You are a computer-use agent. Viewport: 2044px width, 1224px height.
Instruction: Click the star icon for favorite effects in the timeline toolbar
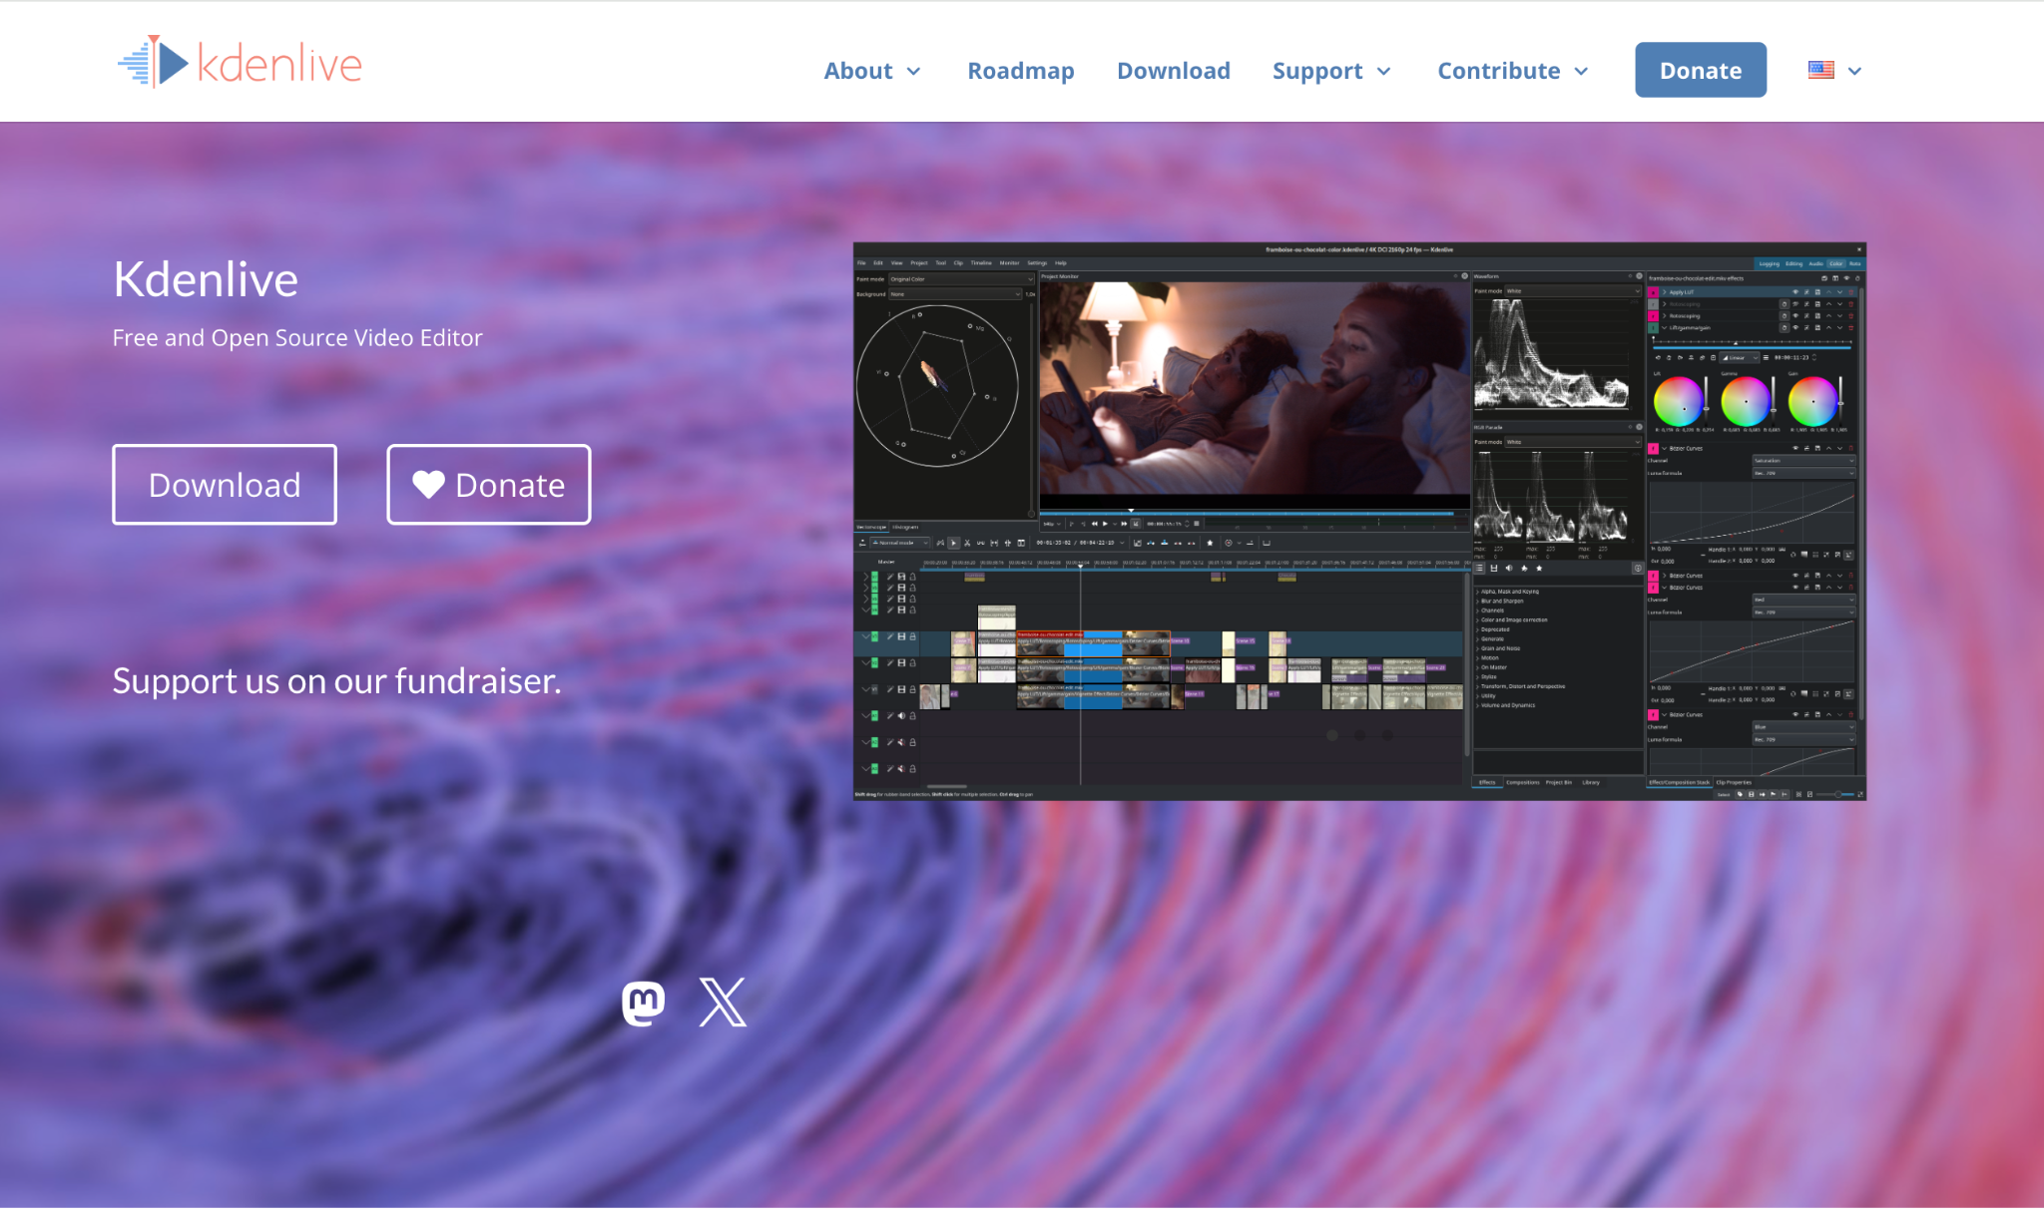(1210, 543)
